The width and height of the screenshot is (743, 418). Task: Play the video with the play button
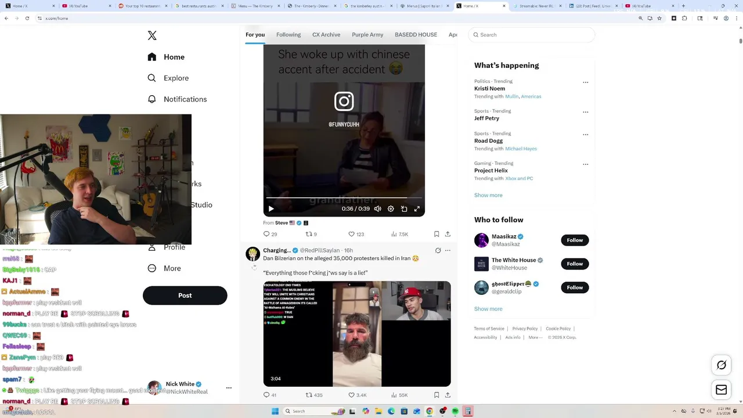click(271, 209)
